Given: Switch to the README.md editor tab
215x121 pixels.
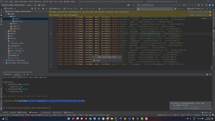Looking at the screenshot, I should coord(55,9).
